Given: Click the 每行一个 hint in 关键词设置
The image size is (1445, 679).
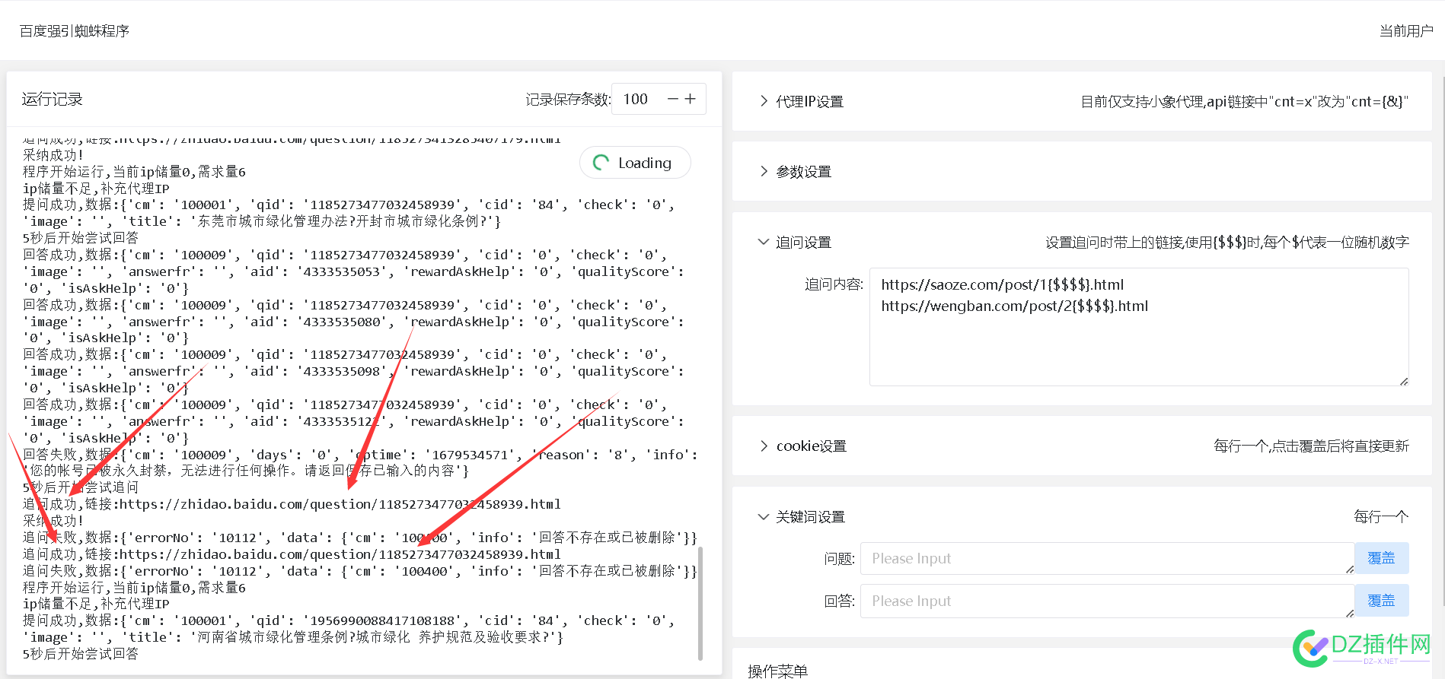Looking at the screenshot, I should [x=1381, y=517].
